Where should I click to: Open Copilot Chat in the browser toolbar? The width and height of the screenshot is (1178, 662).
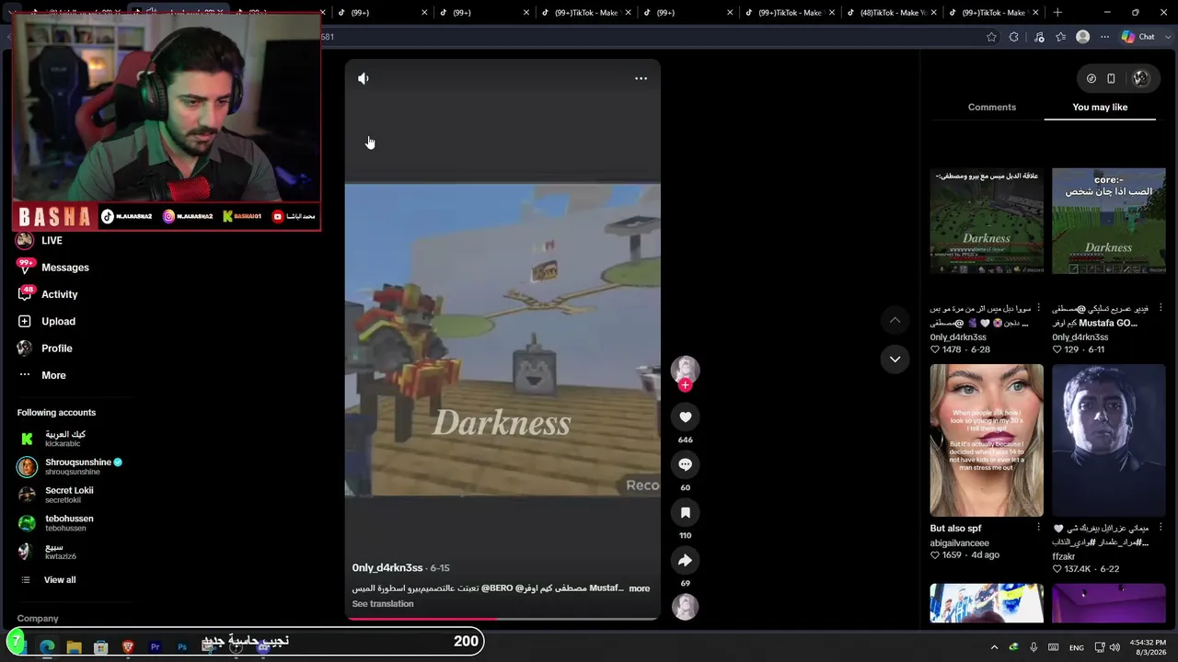[x=1138, y=37]
